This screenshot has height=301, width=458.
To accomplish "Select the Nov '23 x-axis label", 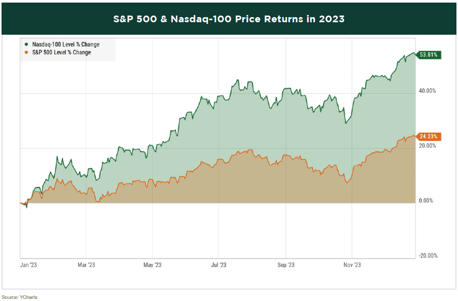I will pyautogui.click(x=352, y=265).
